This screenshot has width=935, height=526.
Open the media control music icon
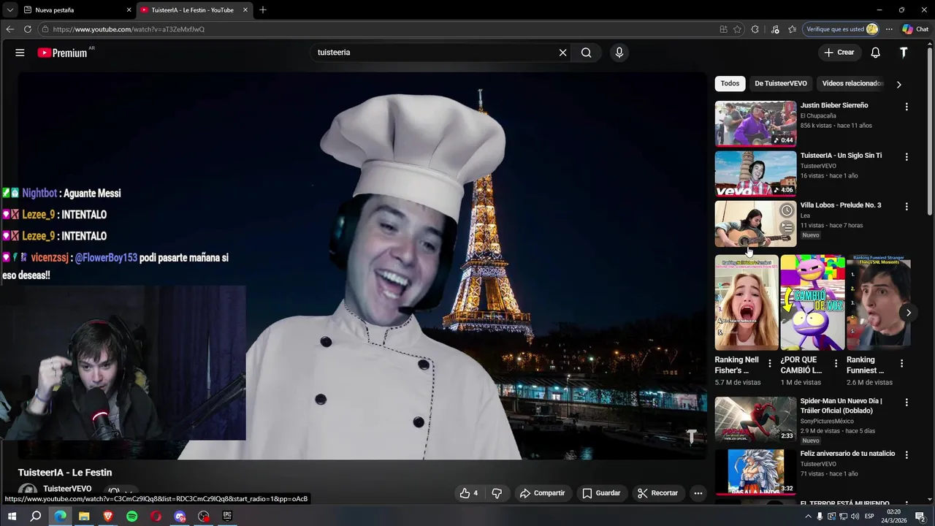(x=775, y=29)
